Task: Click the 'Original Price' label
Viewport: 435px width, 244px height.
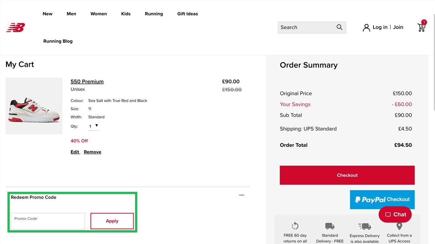Action: point(296,94)
